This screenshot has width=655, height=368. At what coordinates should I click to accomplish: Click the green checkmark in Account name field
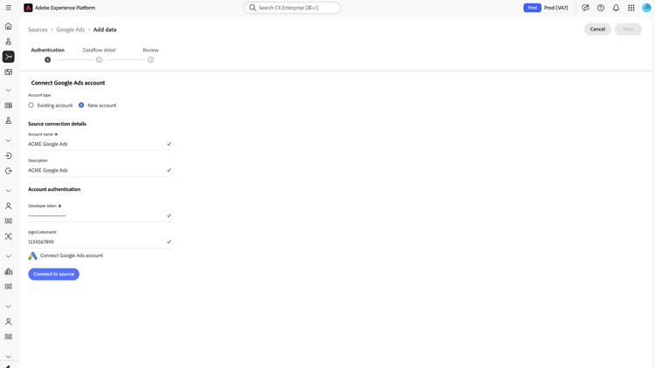(x=169, y=144)
